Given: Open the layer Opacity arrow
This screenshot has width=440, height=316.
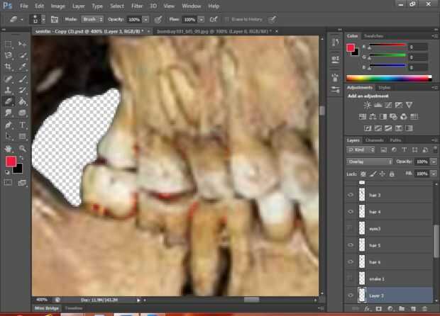Looking at the screenshot, I should pos(434,162).
